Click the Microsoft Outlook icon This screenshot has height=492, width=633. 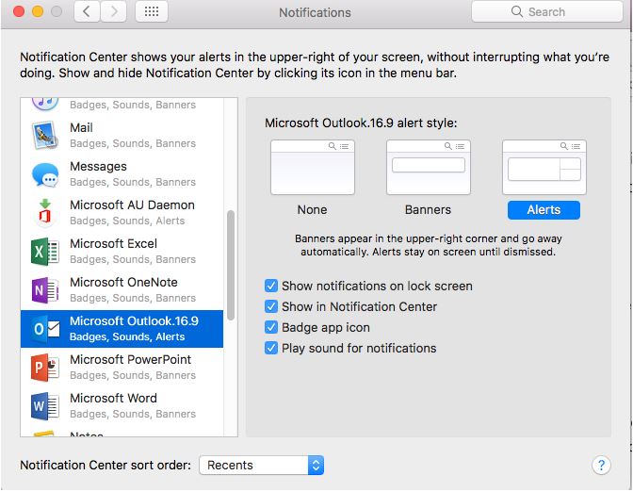point(45,329)
